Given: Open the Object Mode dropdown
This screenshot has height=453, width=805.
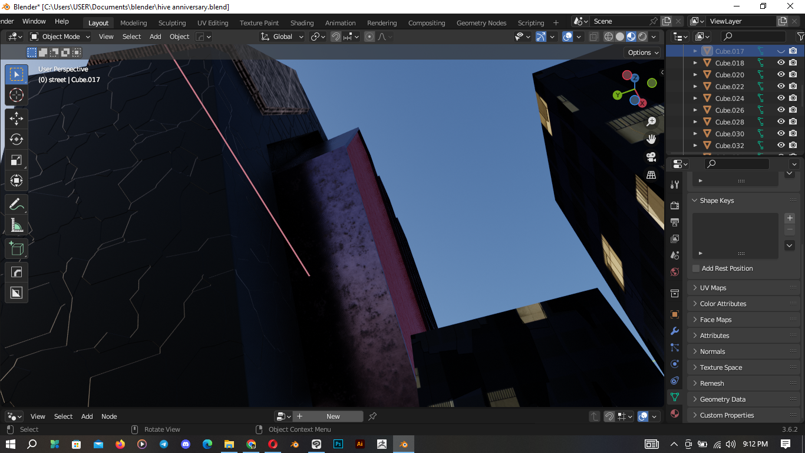Looking at the screenshot, I should pyautogui.click(x=60, y=37).
